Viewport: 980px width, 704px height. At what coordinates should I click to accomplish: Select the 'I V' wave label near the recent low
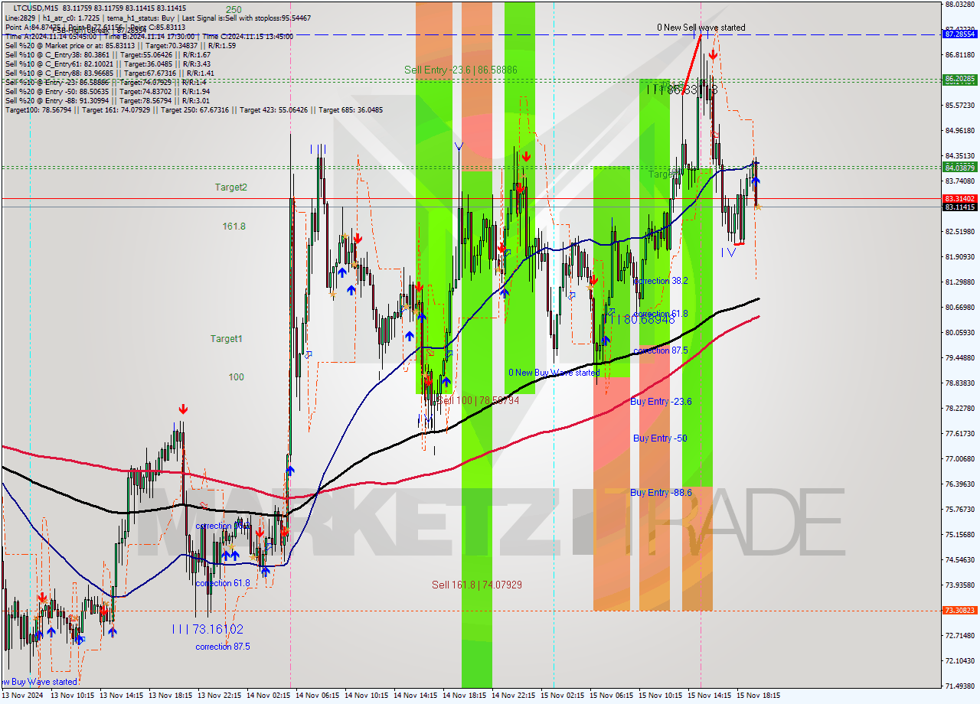click(x=728, y=252)
